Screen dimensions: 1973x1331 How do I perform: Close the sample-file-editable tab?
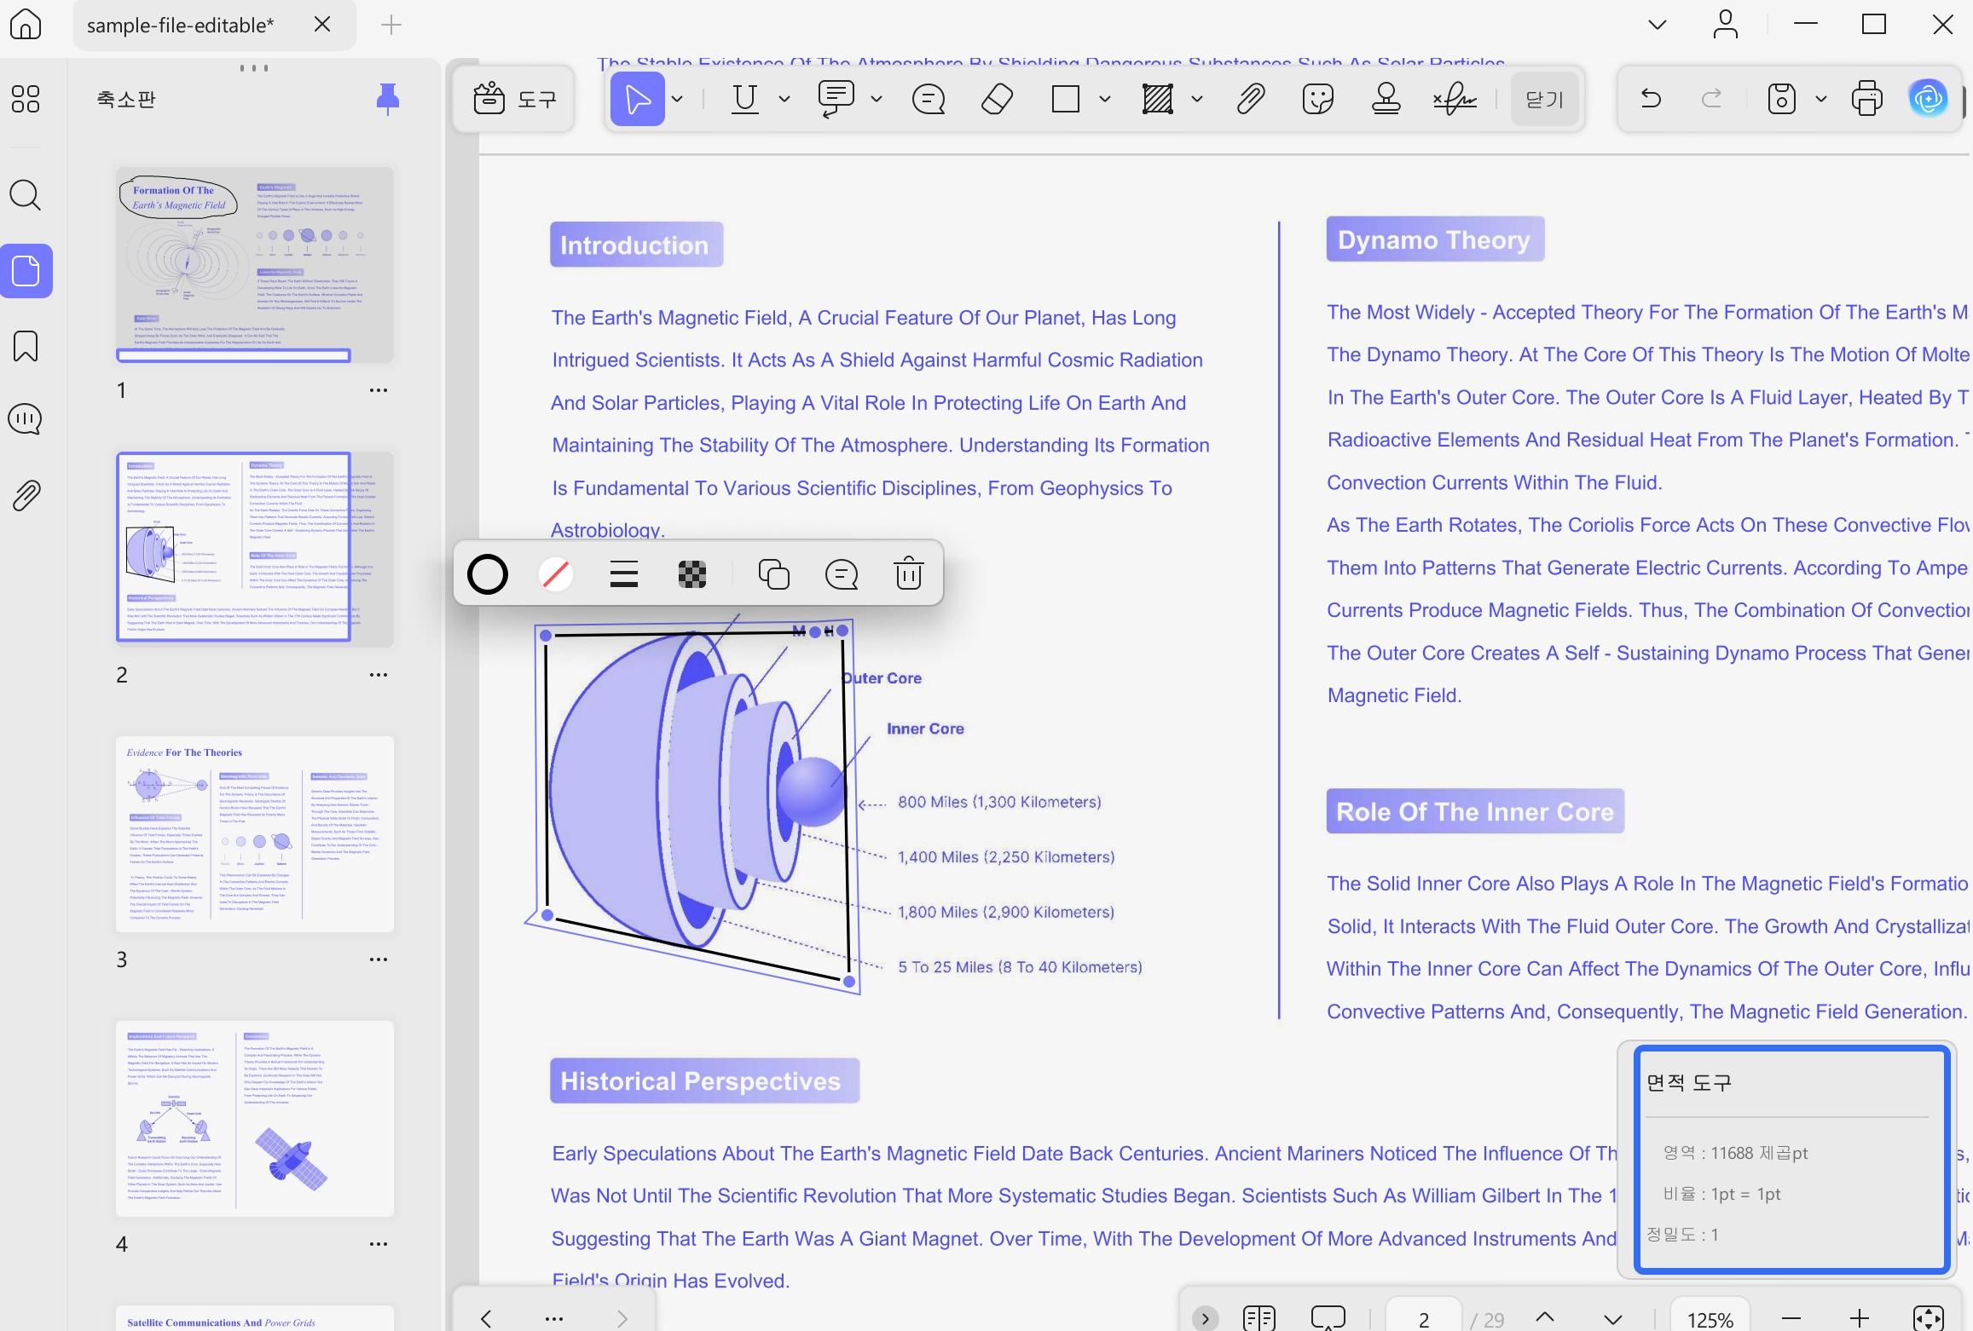pos(322,25)
